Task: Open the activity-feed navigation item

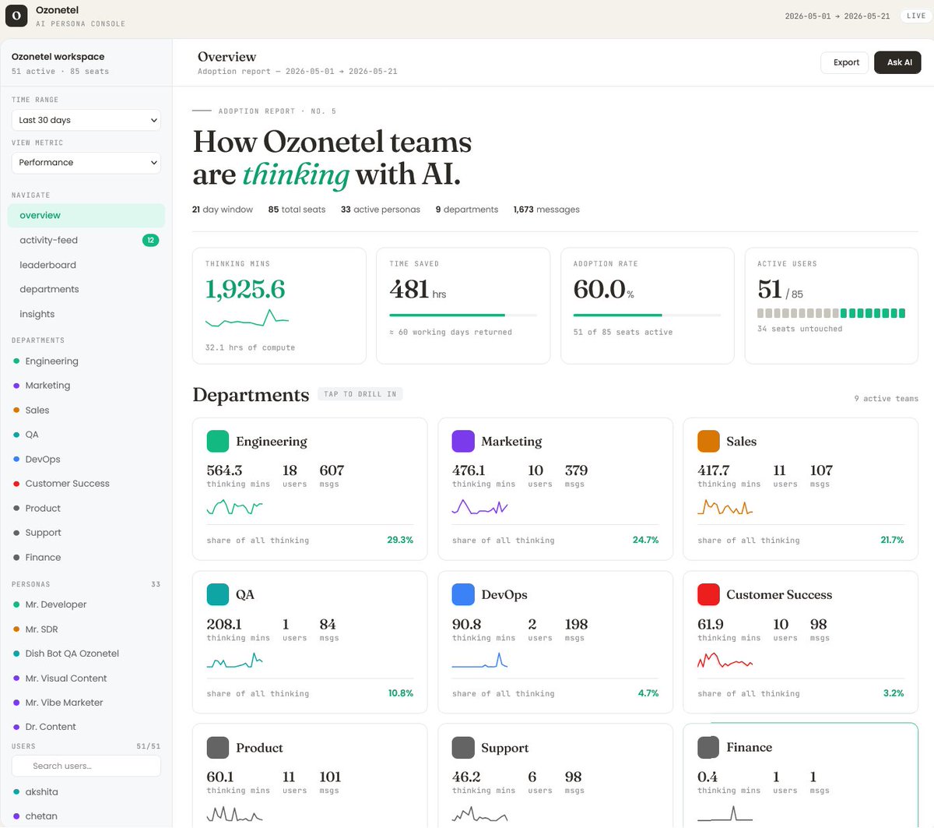Action: (x=86, y=240)
